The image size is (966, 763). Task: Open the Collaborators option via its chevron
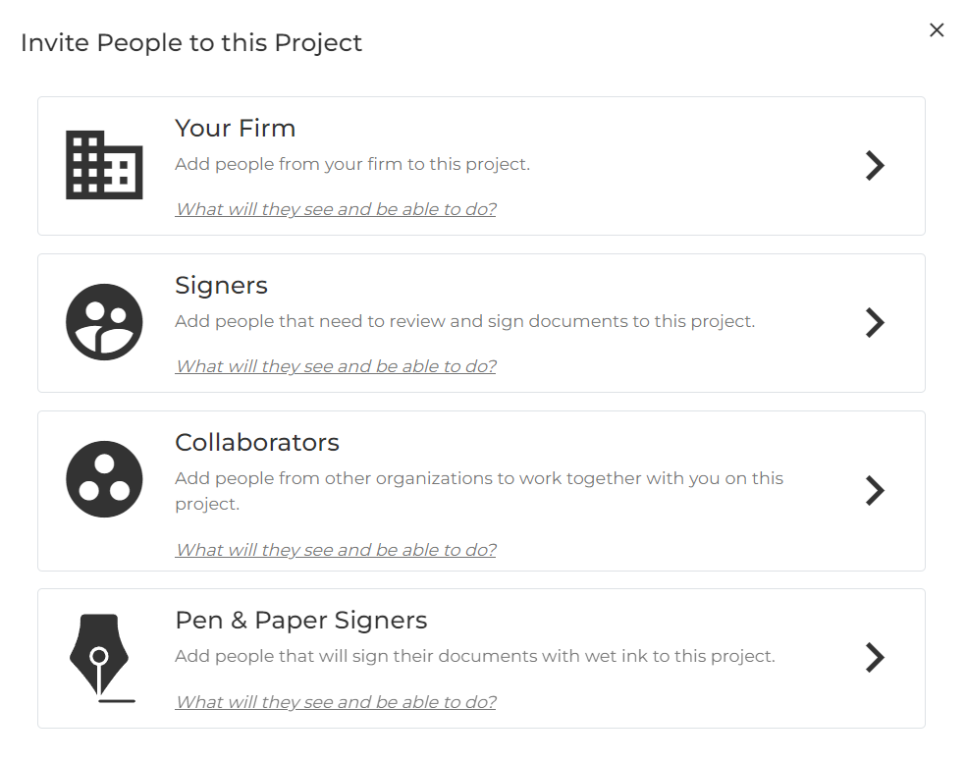tap(875, 491)
